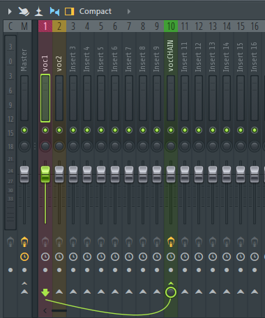Screen dimensions: 265x318
Task: Toggle the vocCHAIN orange FX enable icon
Action: pyautogui.click(x=171, y=242)
